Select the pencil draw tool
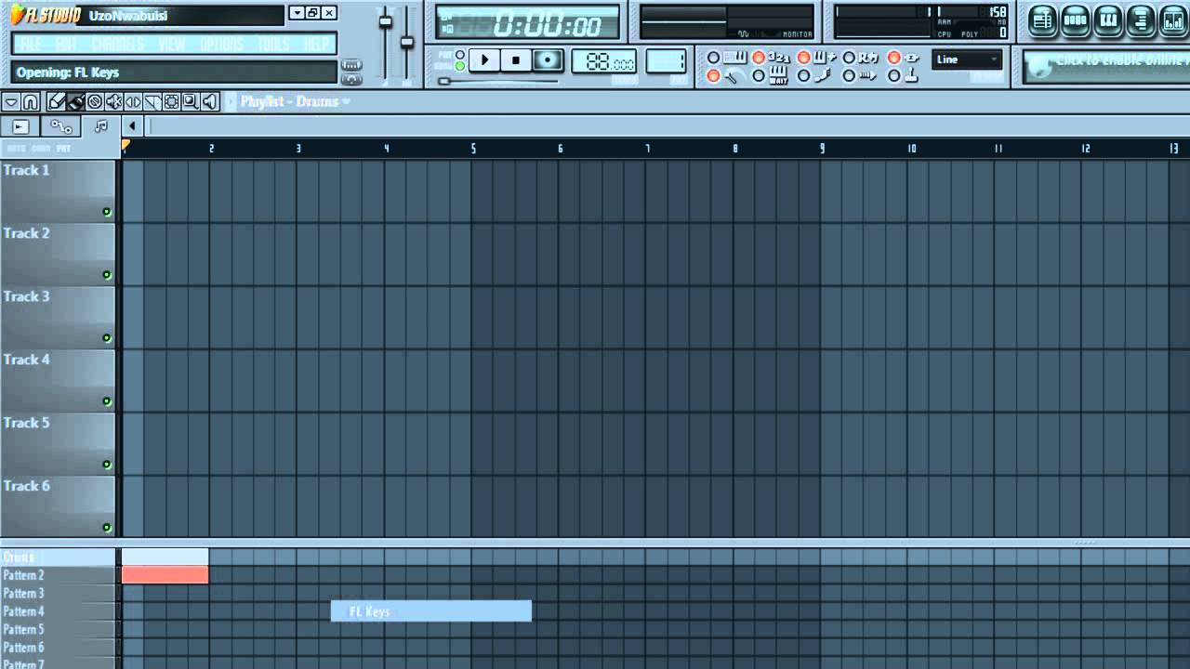1190x669 pixels. click(x=57, y=101)
